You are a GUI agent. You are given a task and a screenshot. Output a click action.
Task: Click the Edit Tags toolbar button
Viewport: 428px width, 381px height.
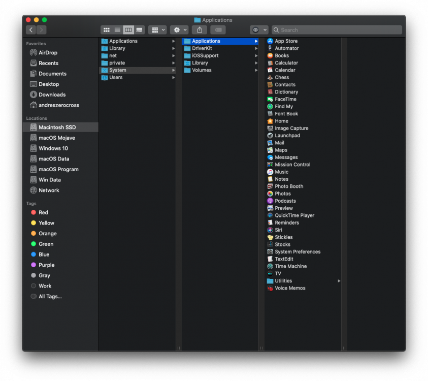tap(218, 30)
